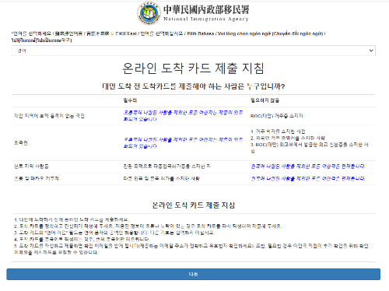Click the '외국인' row label
389x291 pixels.
[21, 142]
